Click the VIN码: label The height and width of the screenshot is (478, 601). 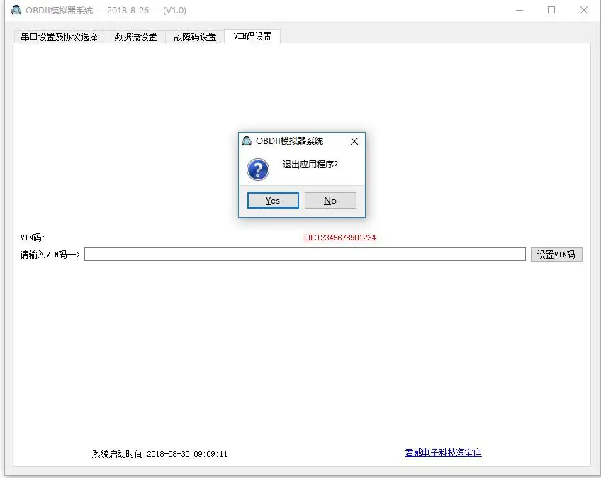[x=33, y=238]
